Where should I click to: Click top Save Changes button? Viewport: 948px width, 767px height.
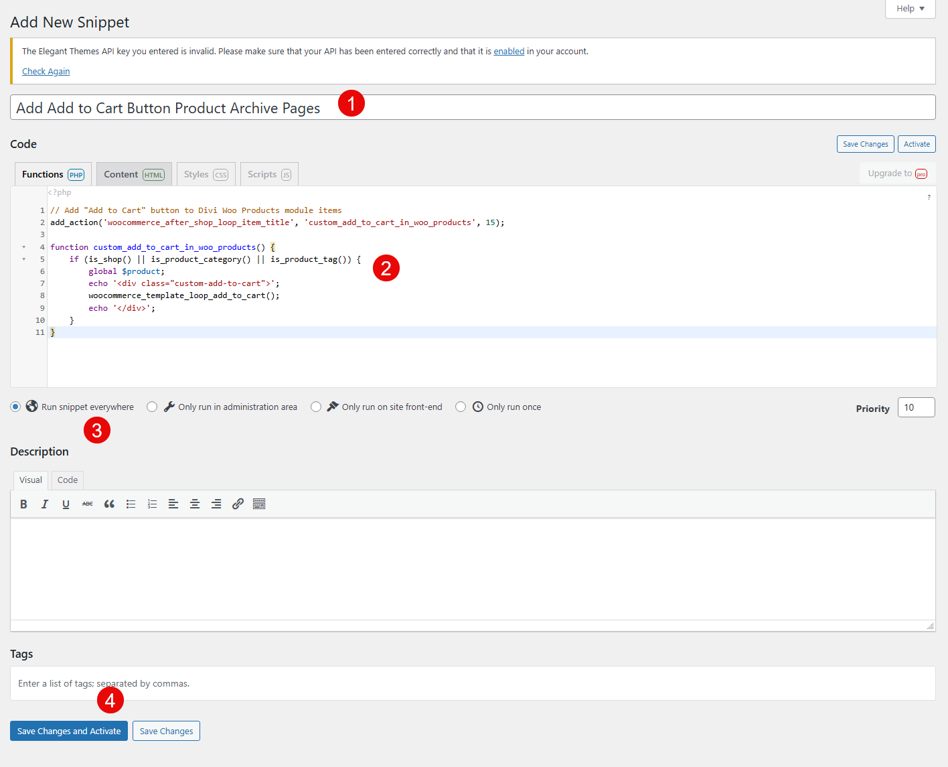tap(865, 144)
